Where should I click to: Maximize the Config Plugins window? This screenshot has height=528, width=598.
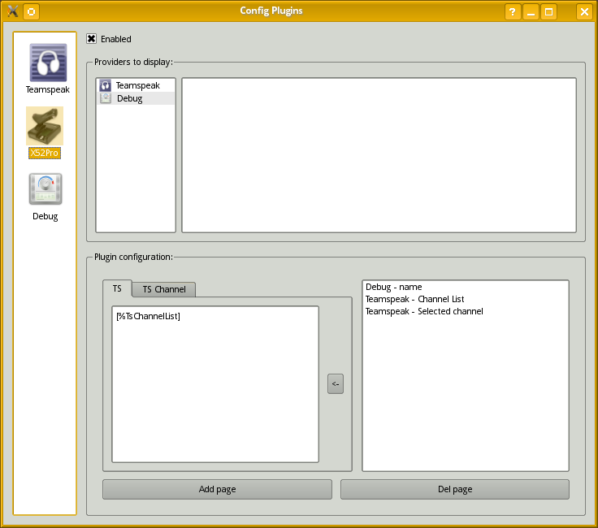pyautogui.click(x=549, y=11)
